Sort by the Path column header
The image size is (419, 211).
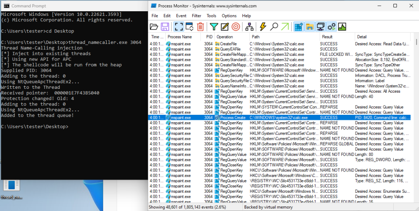[x=285, y=37]
